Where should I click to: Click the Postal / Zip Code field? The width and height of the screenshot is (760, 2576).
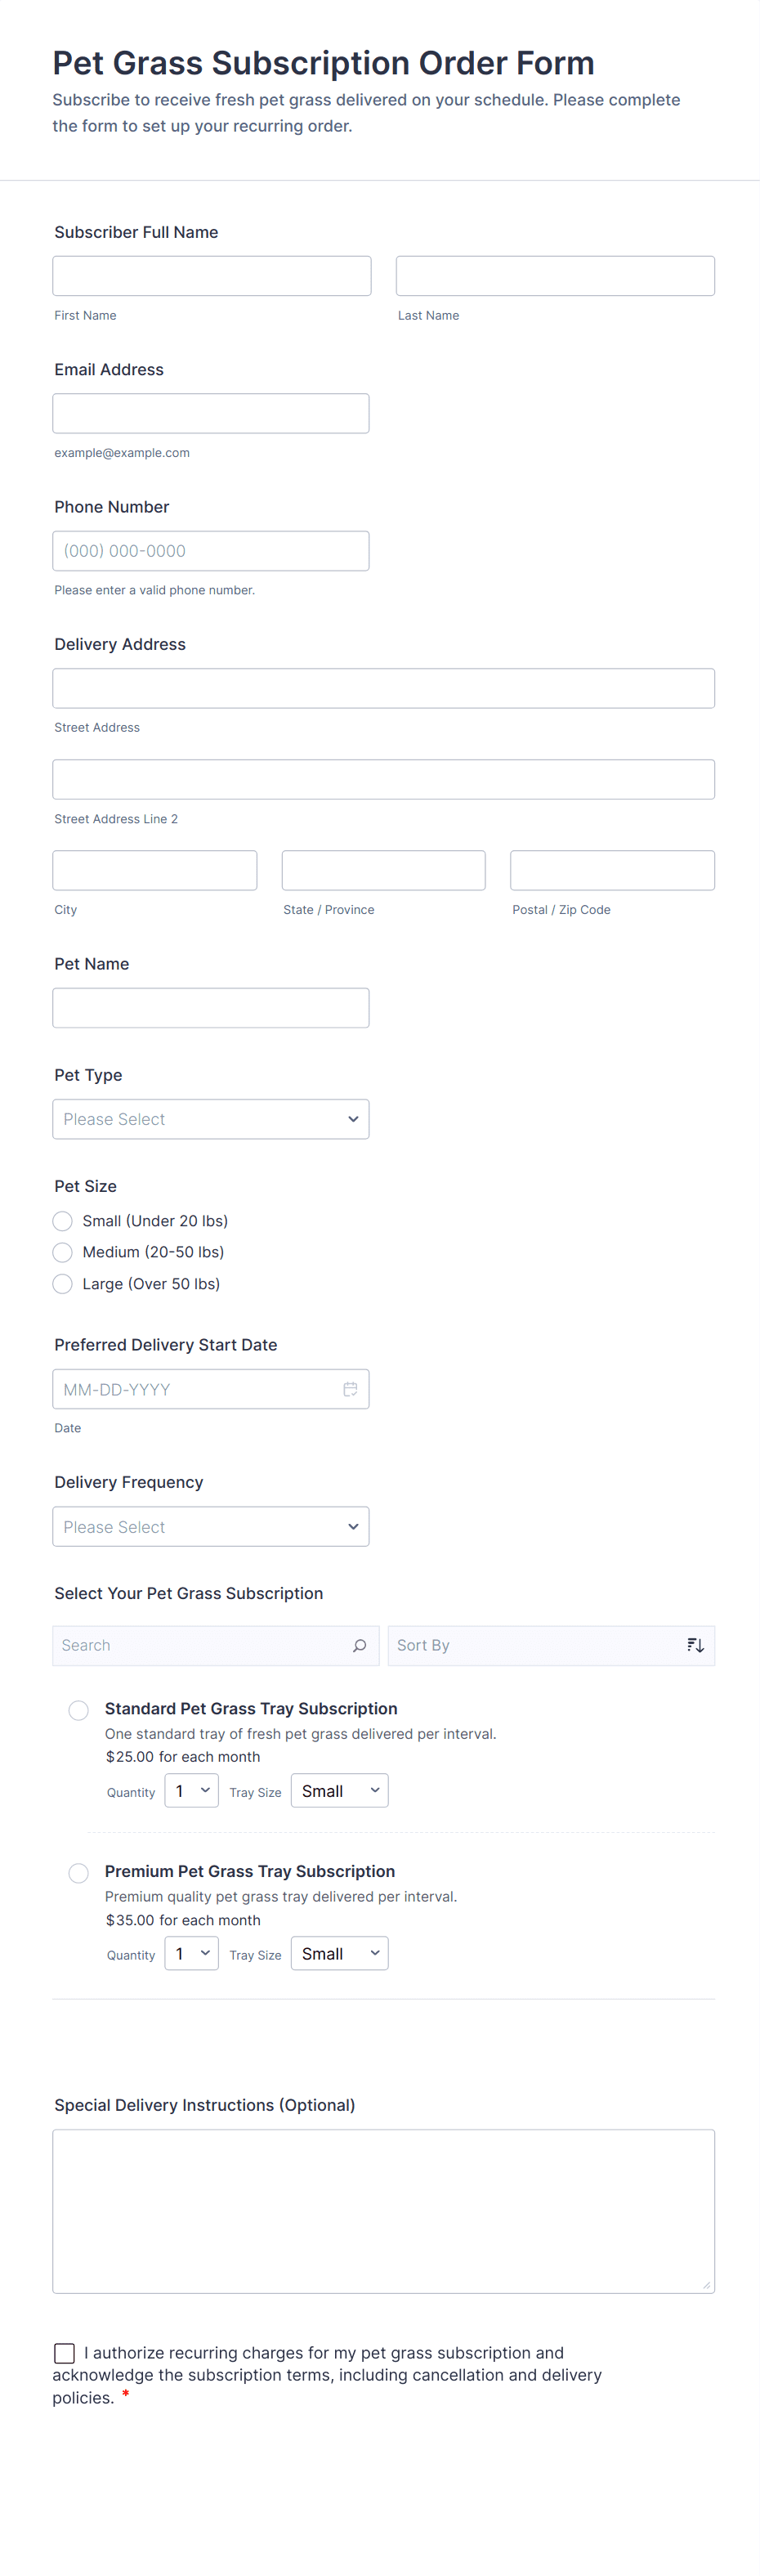click(x=612, y=870)
